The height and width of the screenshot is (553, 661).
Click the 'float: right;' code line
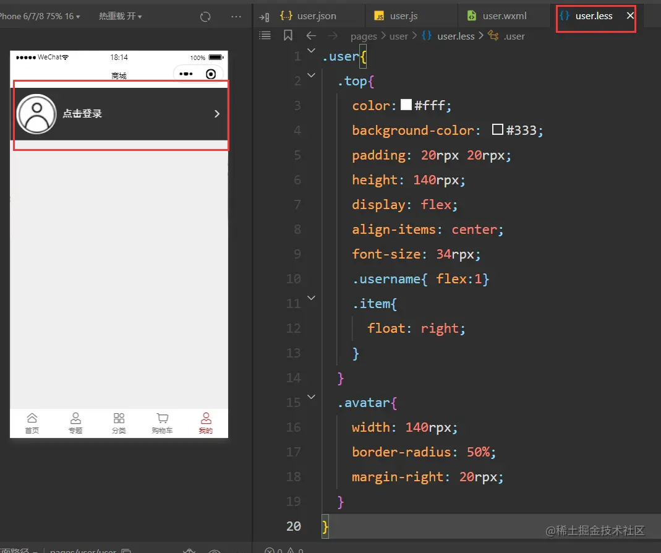[x=416, y=328]
